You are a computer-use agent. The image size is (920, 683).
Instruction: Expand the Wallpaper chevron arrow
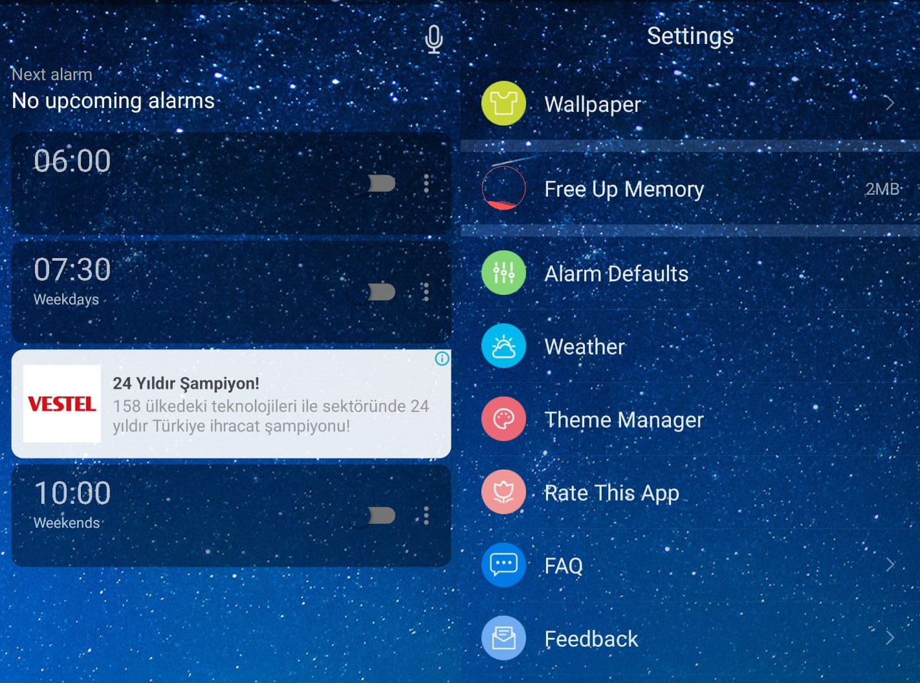tap(890, 103)
